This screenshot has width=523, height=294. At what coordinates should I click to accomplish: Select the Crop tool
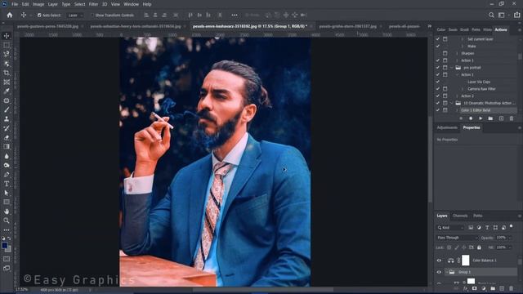click(7, 73)
